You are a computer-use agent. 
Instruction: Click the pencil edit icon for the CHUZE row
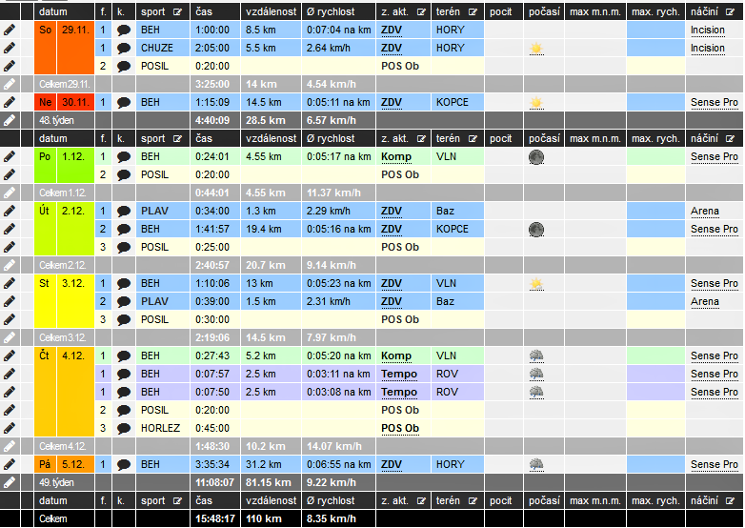(x=10, y=48)
